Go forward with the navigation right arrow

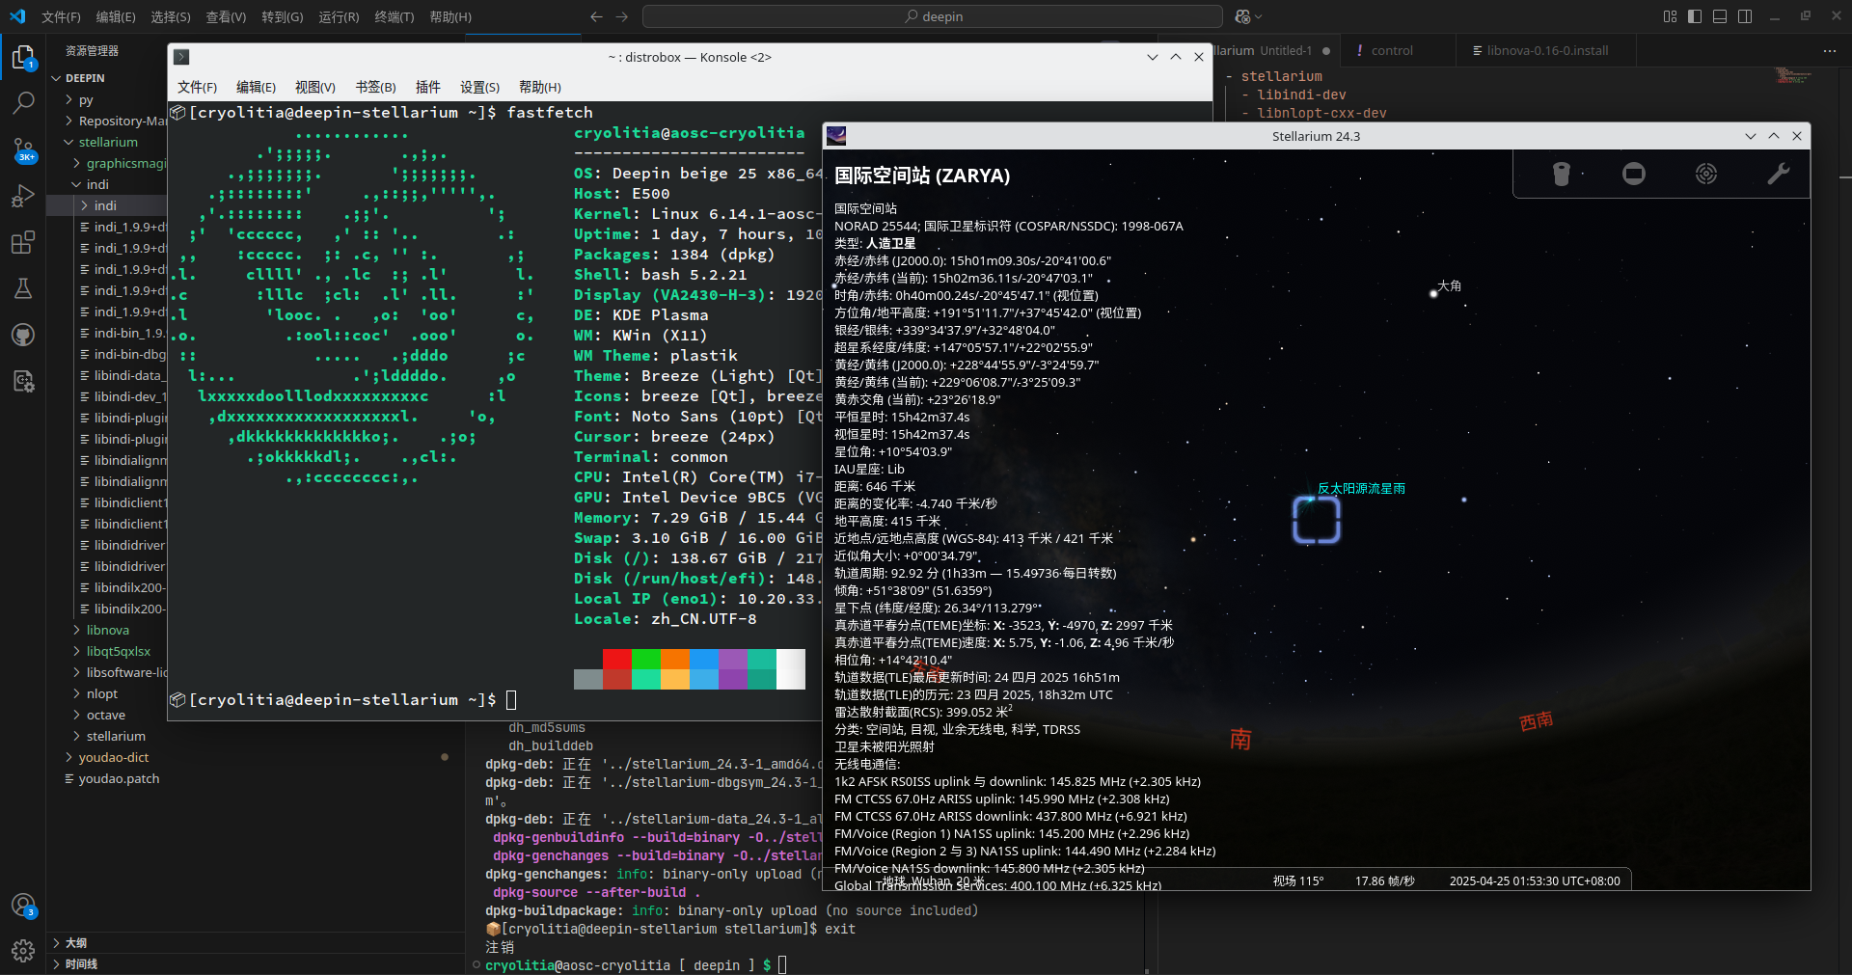click(621, 16)
